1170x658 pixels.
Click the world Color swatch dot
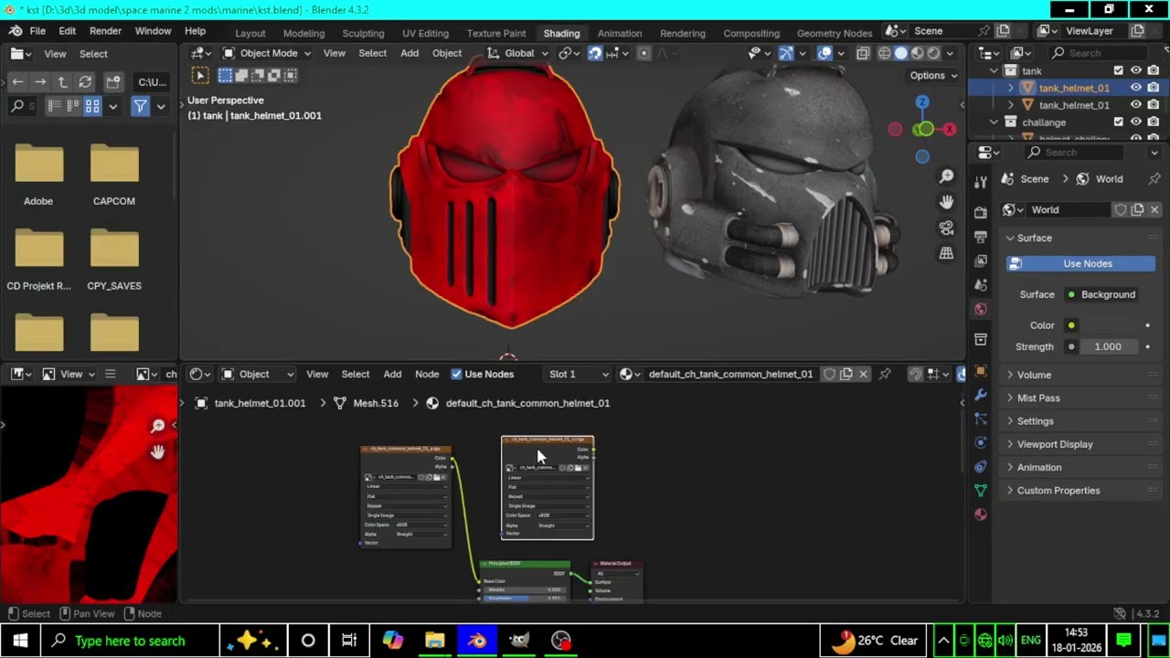1071,325
